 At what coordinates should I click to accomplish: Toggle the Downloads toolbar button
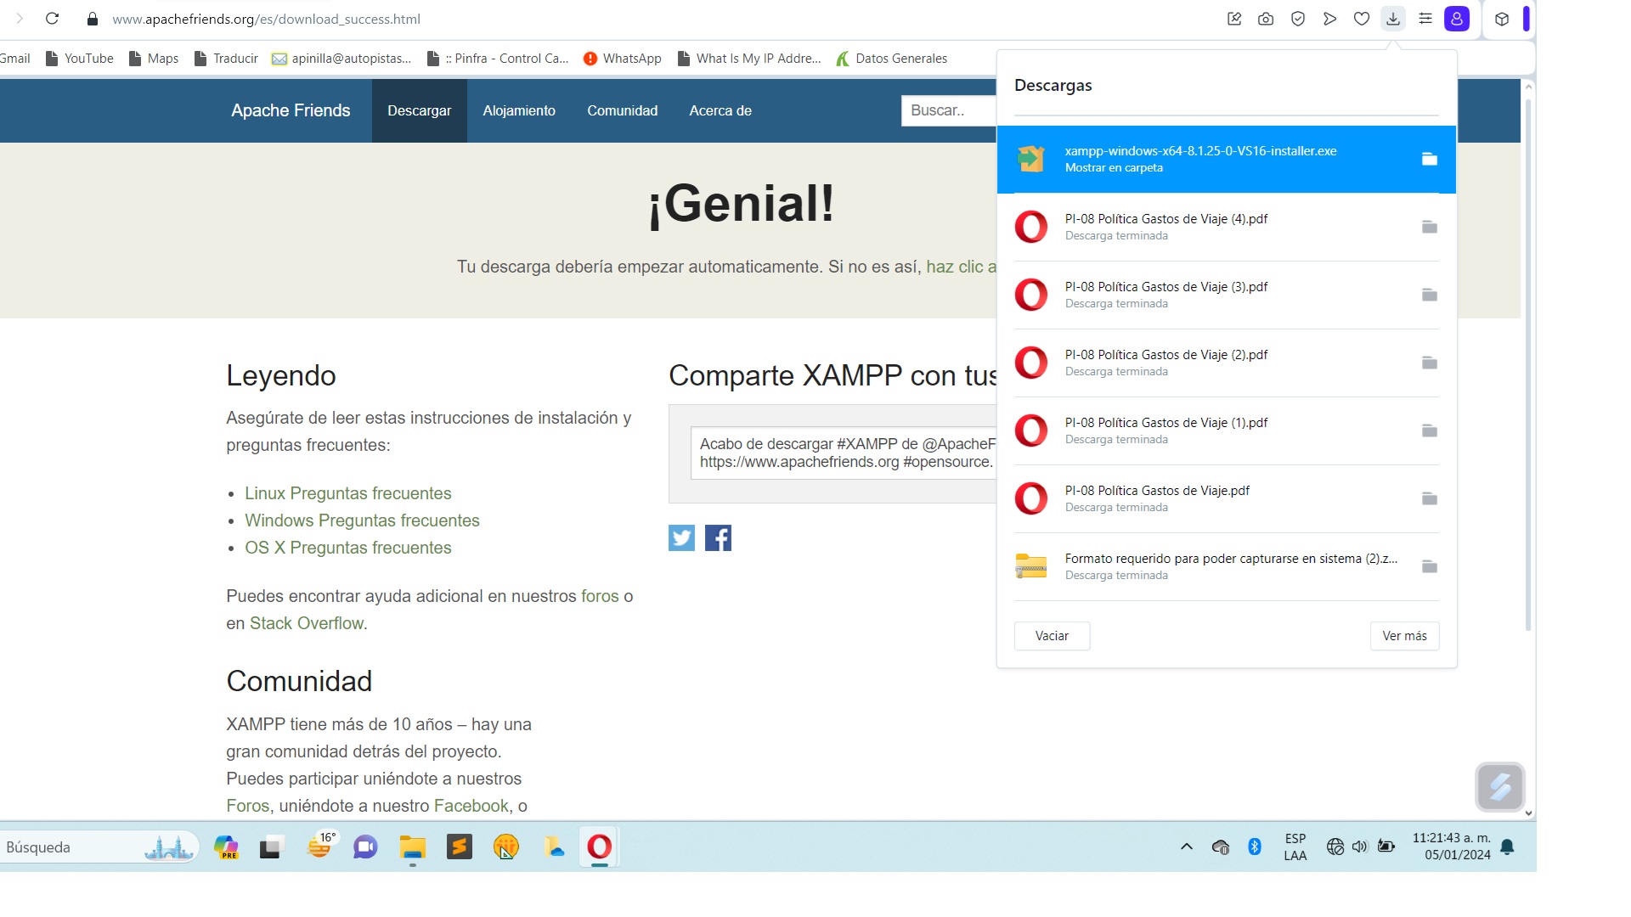[1393, 19]
